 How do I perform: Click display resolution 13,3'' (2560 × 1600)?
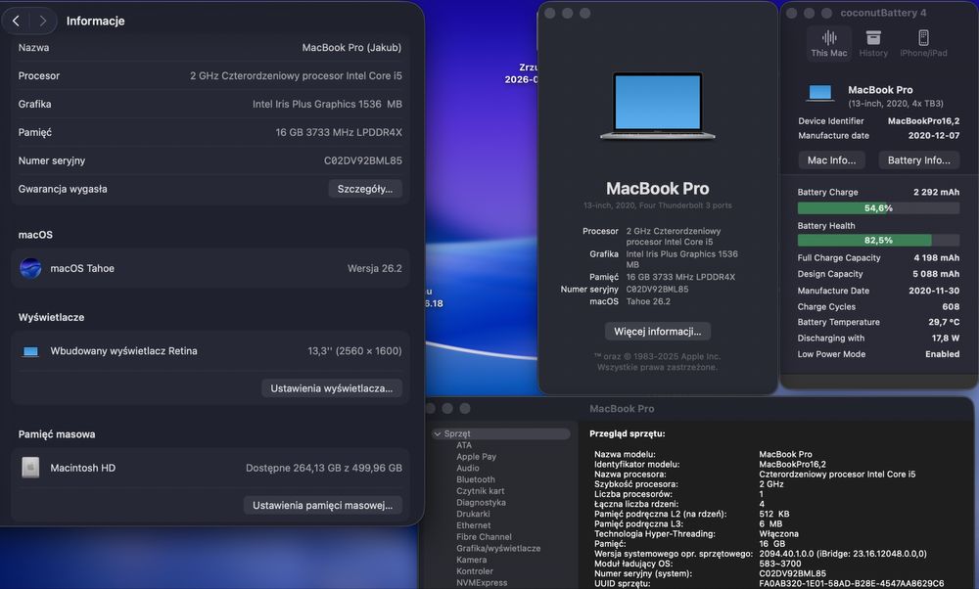pyautogui.click(x=354, y=351)
